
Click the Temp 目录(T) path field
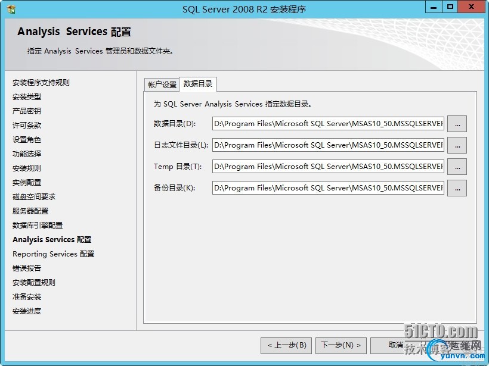coord(328,167)
